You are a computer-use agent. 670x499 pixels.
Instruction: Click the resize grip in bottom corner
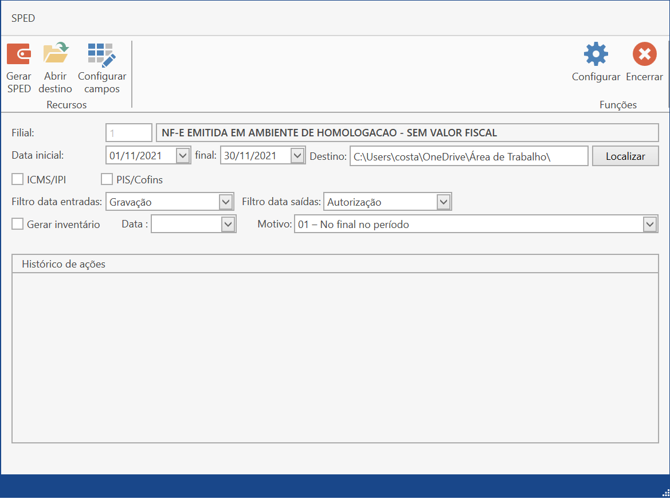click(665, 493)
